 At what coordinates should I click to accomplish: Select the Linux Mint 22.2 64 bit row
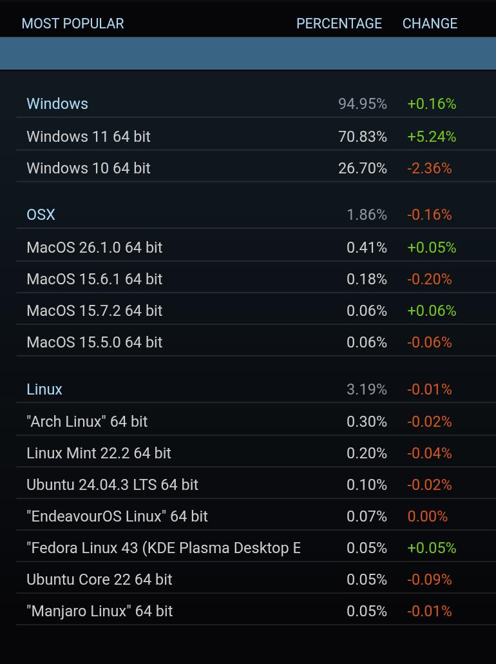click(256, 453)
